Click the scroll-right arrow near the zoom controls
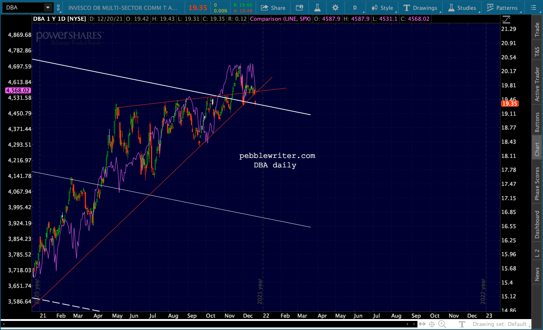The height and width of the screenshot is (330, 543). point(414,324)
